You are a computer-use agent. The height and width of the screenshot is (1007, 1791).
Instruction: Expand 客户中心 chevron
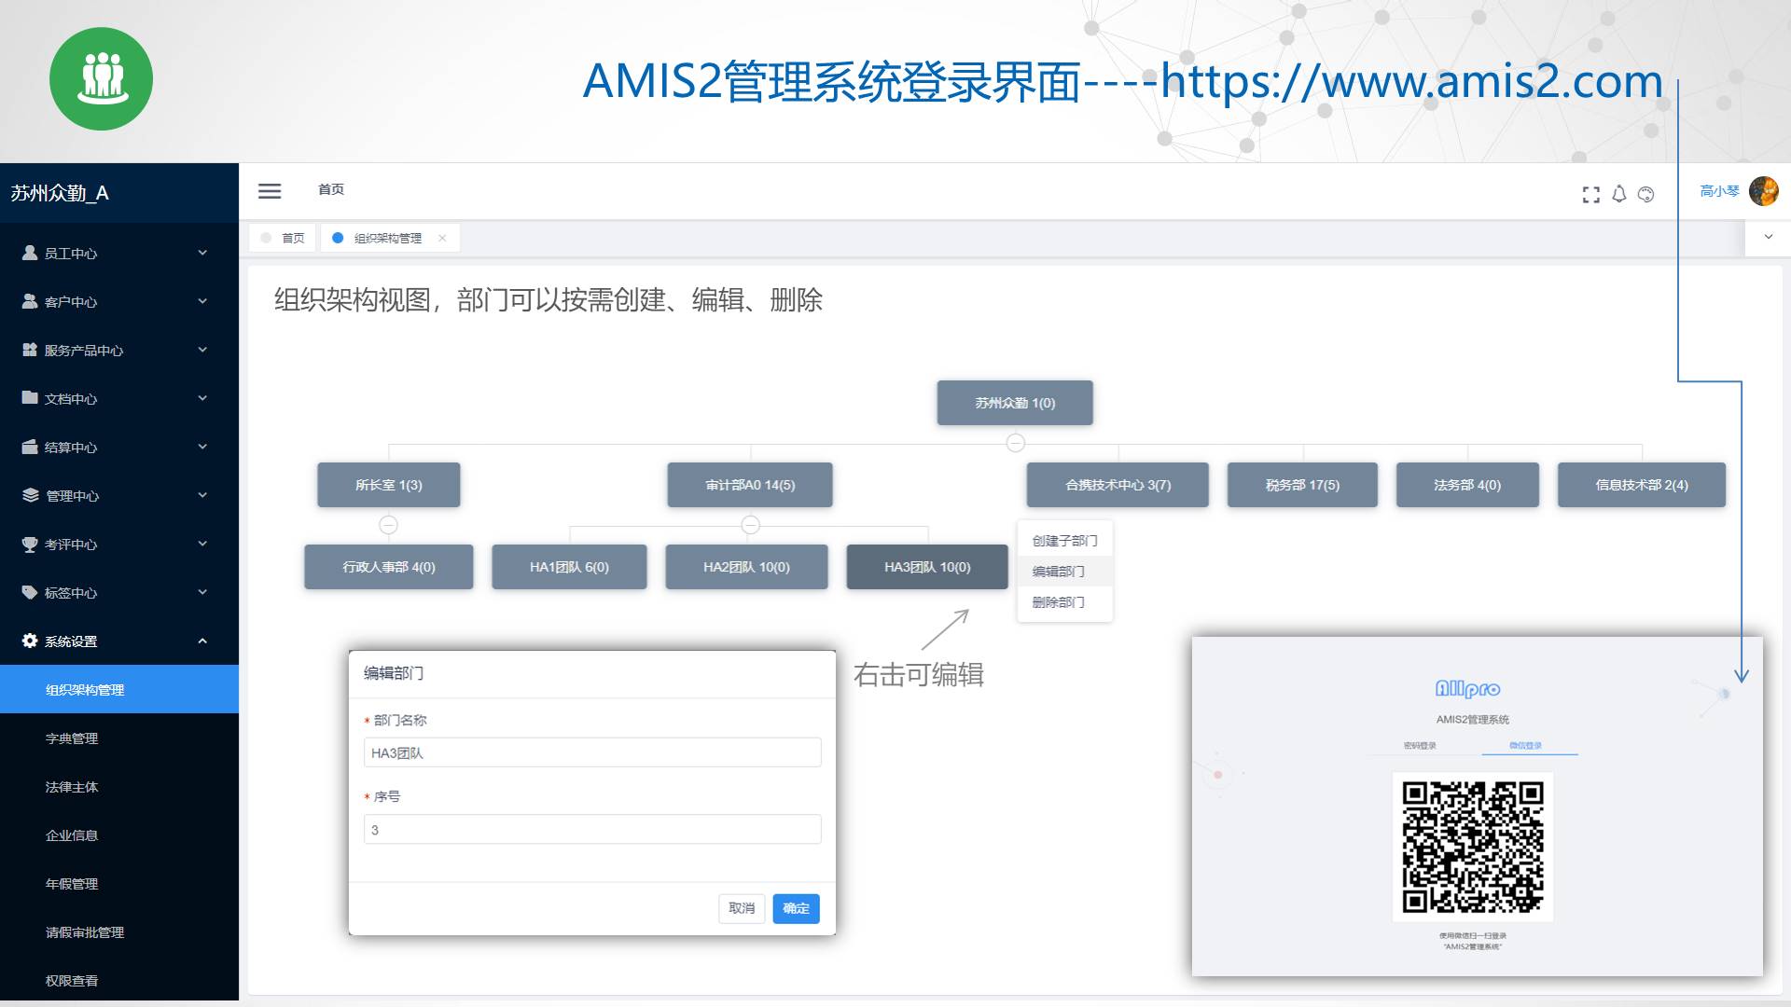202,301
